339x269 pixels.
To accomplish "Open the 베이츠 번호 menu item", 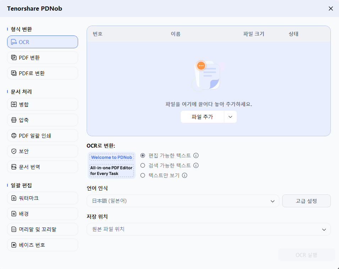I will 43,245.
